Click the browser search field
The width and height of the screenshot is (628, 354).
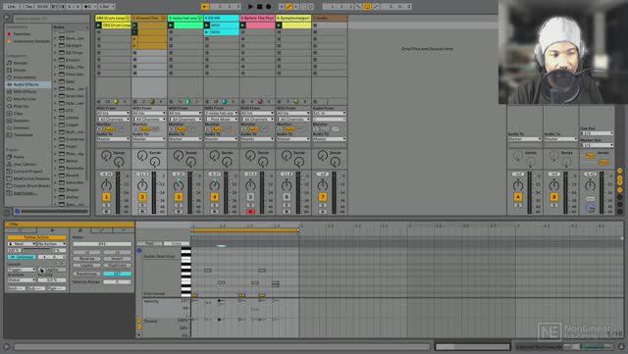pos(51,19)
